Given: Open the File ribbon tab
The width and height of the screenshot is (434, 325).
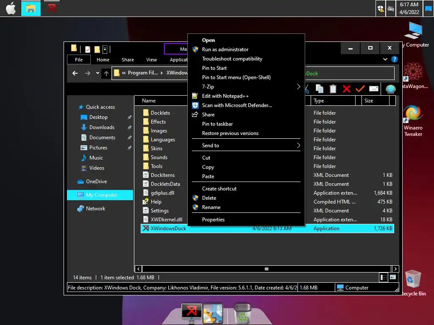Looking at the screenshot, I should [79, 60].
